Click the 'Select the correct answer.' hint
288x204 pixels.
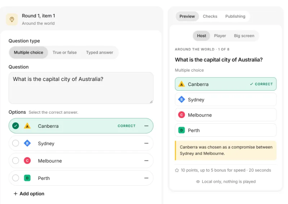click(53, 112)
